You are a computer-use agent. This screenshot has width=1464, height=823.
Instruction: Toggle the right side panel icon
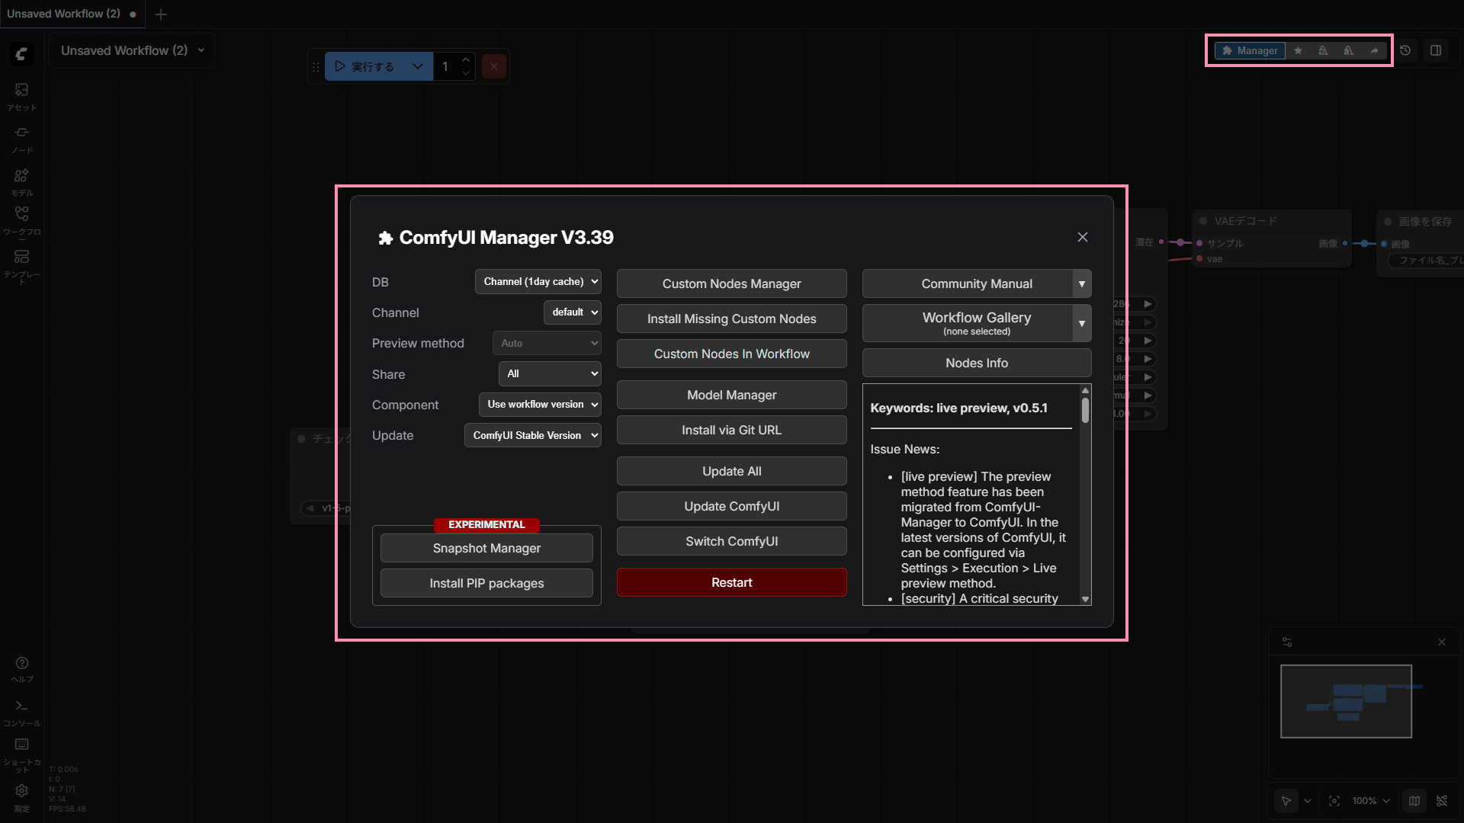[1436, 50]
